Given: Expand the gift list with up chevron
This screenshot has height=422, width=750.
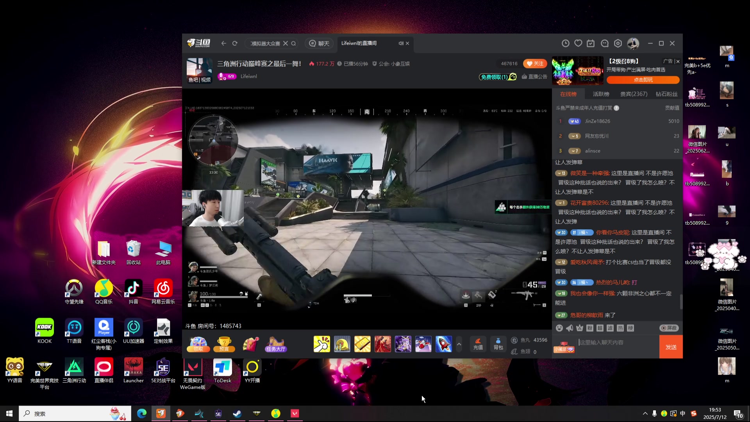Looking at the screenshot, I should pos(459,344).
